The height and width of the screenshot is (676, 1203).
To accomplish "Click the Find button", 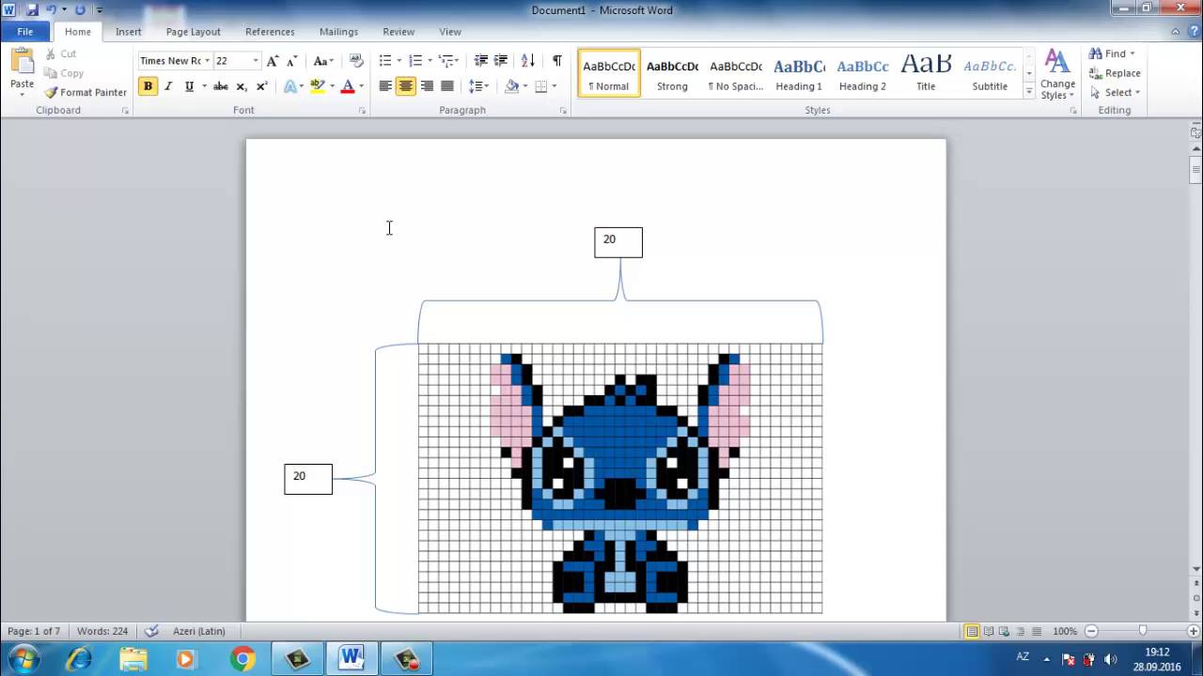I will tap(1107, 54).
